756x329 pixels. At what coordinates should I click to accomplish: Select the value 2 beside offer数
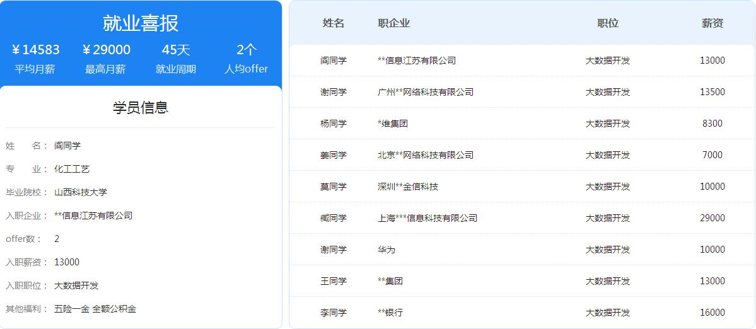coord(57,239)
